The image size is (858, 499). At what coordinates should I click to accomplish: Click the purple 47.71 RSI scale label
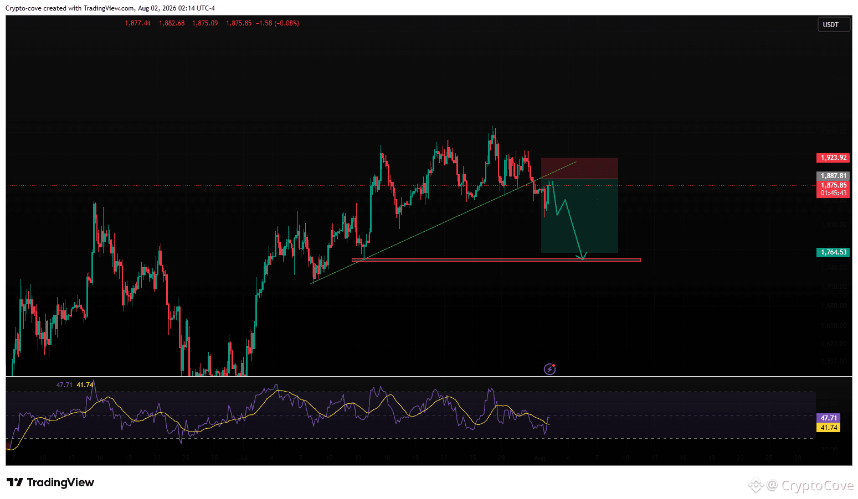tap(829, 418)
